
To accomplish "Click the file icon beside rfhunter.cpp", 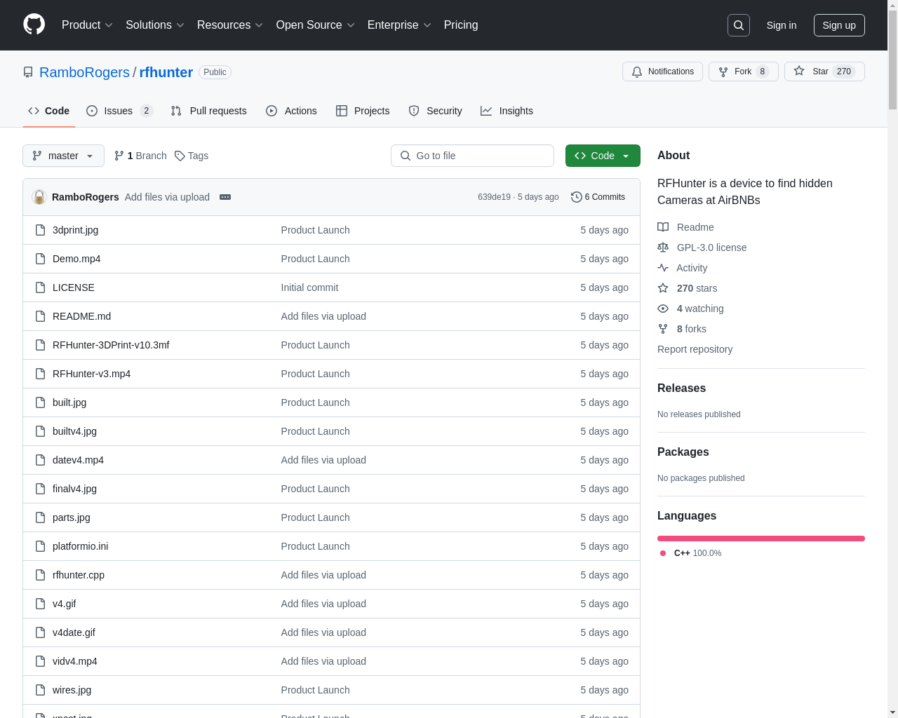I will (x=40, y=575).
